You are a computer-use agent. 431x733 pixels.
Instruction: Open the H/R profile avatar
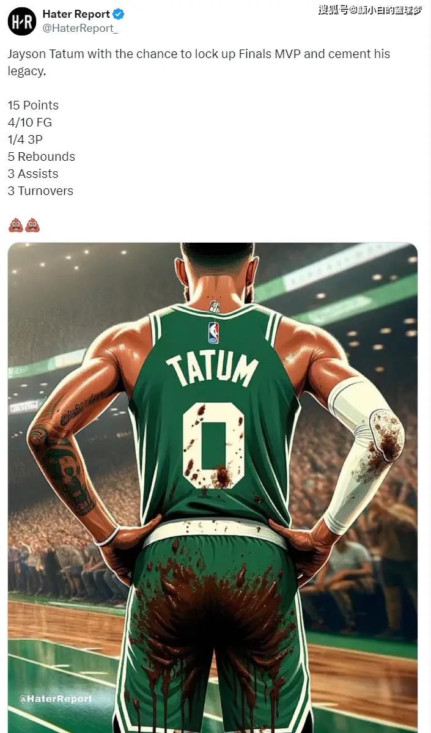pyautogui.click(x=22, y=21)
